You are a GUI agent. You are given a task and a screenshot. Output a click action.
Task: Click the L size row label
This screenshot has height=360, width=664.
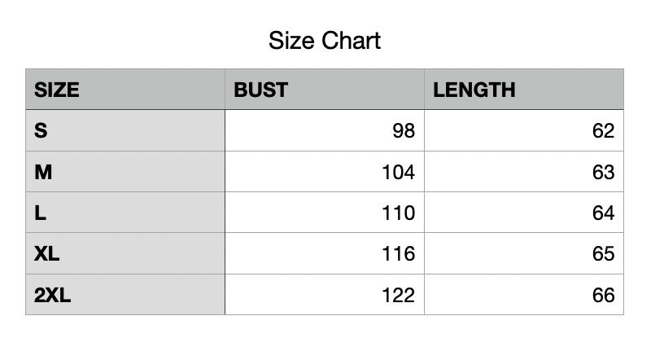40,213
